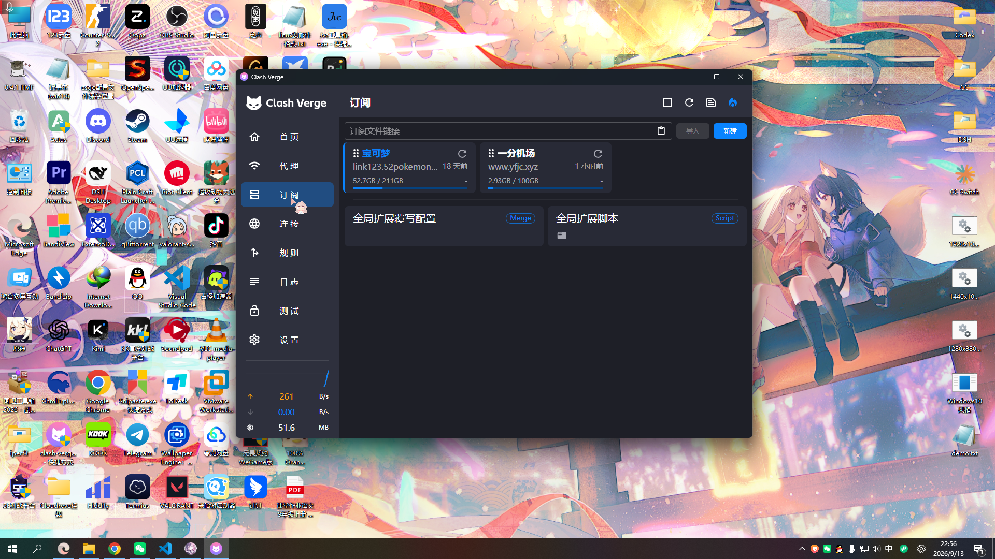This screenshot has width=995, height=559.
Task: Open the script log icon under 全局扩展脚本
Action: (562, 236)
